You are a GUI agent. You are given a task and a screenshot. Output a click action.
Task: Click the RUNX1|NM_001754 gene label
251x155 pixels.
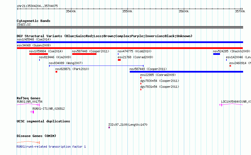coord(30,102)
